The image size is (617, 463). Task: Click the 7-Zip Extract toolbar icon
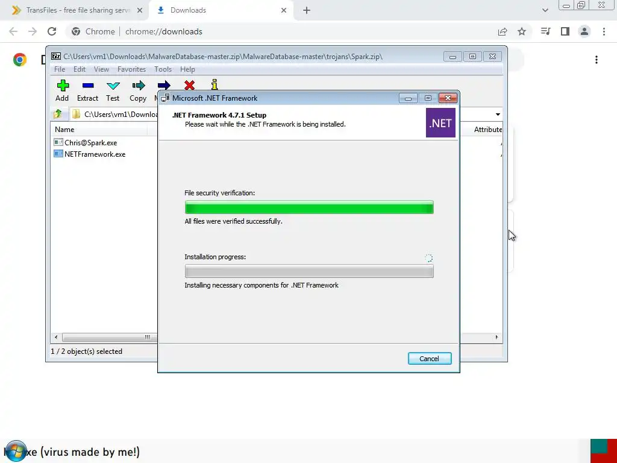[x=88, y=86]
